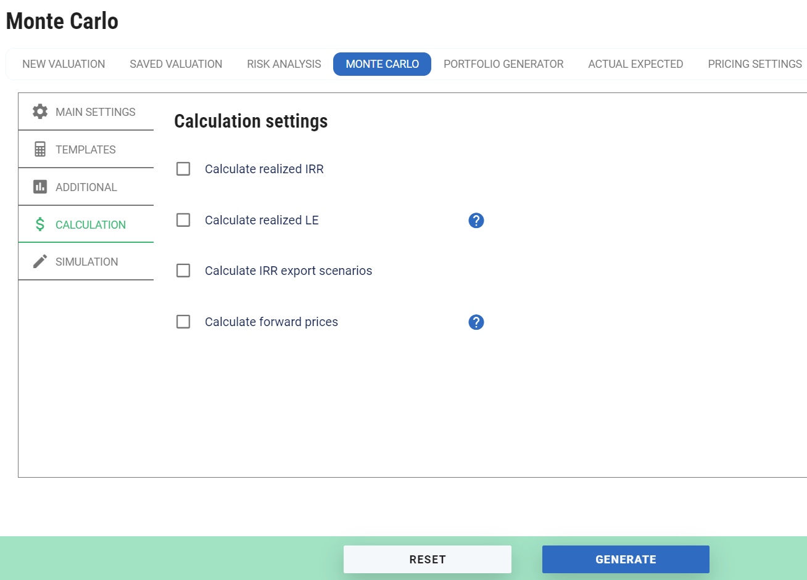Open the Saved Valuation tab

[x=176, y=64]
